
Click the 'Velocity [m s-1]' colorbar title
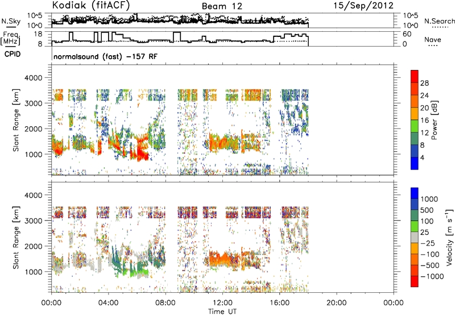click(x=449, y=237)
